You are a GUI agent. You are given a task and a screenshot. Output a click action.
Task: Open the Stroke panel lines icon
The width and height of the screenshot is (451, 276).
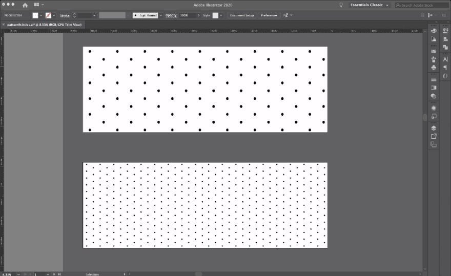pos(434,80)
